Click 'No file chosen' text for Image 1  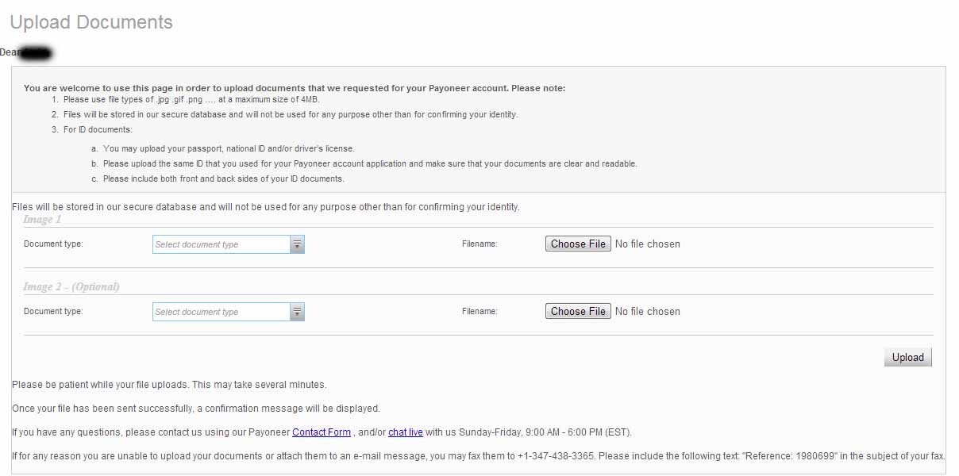tap(647, 244)
